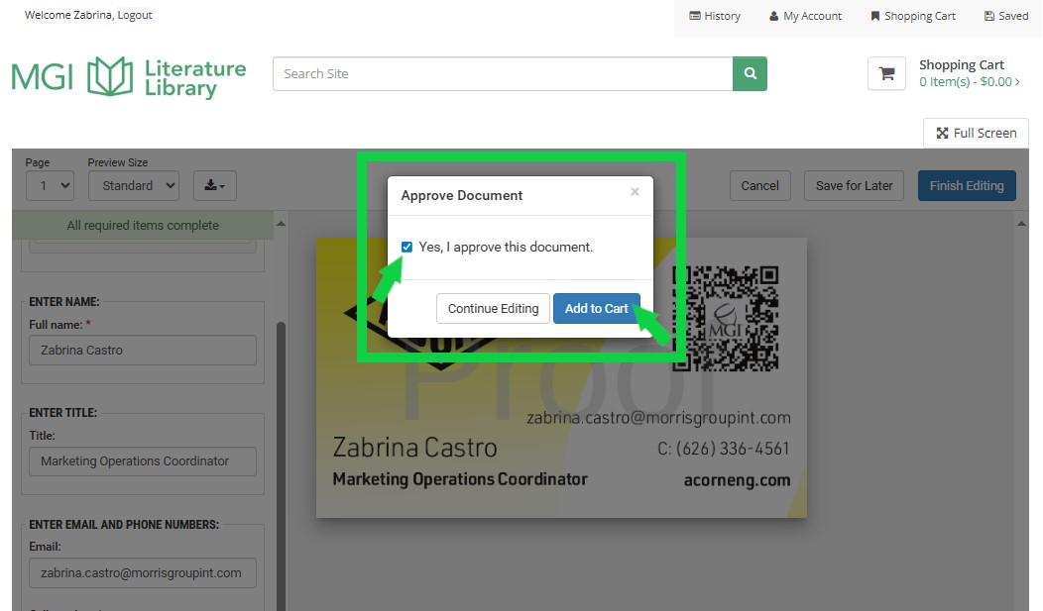
Task: Open the shopping cart icon button
Action: 886,73
